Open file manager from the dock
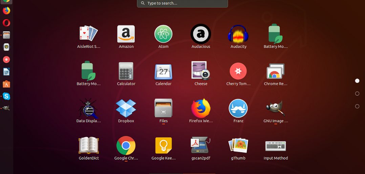Screen dimensions: 365x174 [x=6, y=35]
